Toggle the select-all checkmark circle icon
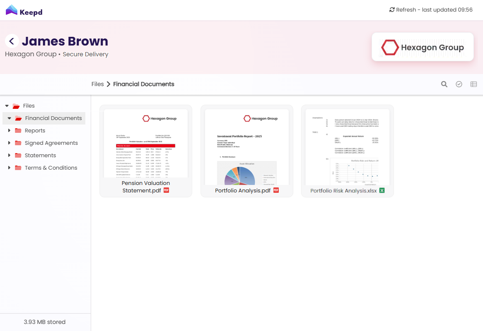This screenshot has width=483, height=331. point(459,84)
